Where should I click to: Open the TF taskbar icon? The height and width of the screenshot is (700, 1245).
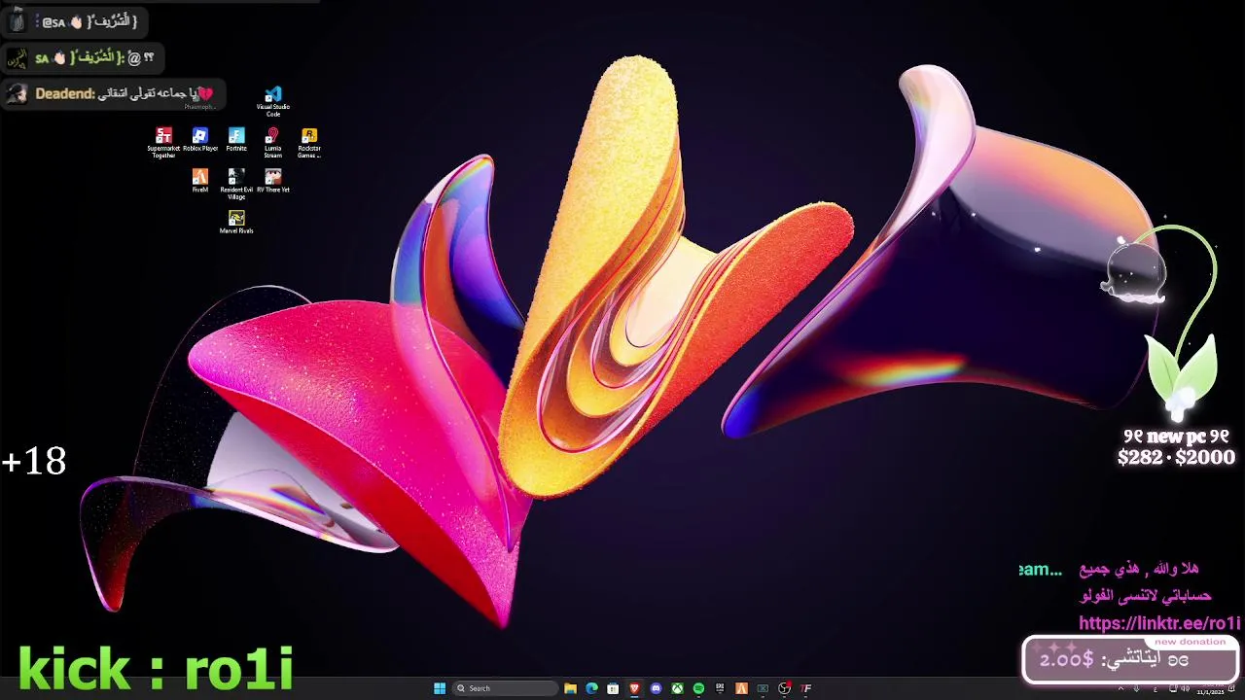pos(805,688)
